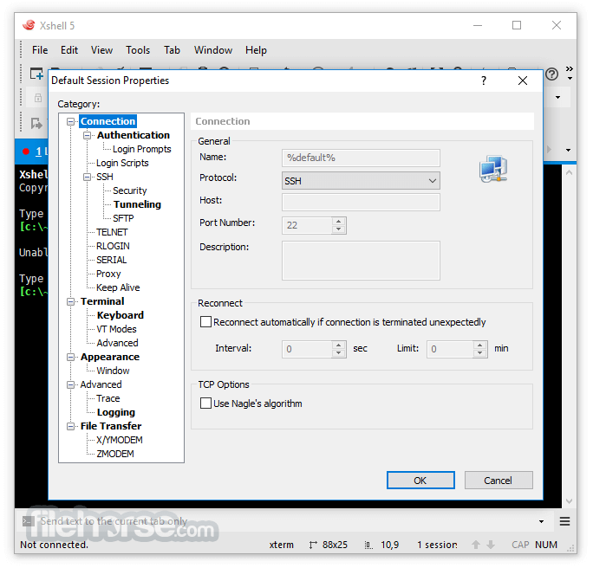
Task: Select Window under Appearance
Action: point(113,371)
